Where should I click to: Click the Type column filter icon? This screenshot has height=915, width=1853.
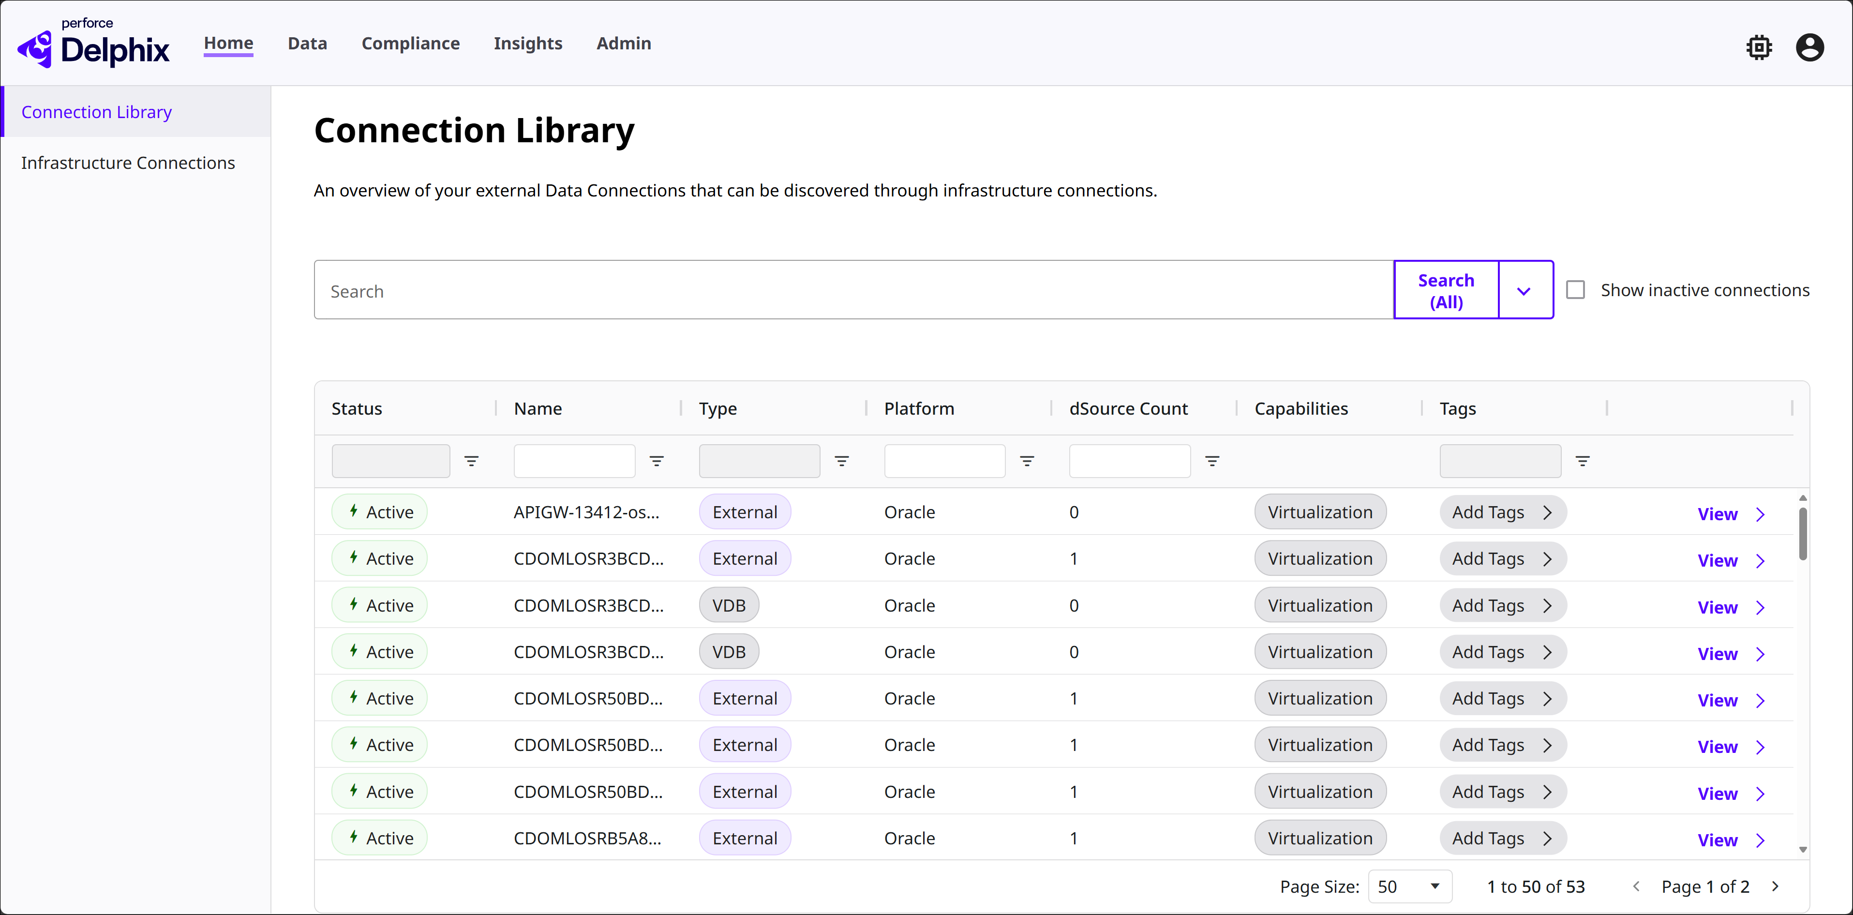pos(842,461)
